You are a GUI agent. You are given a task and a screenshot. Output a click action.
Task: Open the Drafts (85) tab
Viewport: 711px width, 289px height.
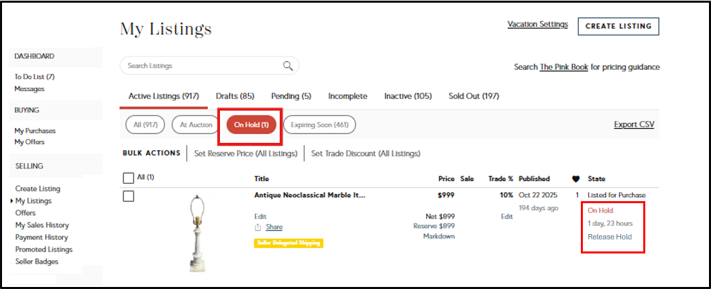click(235, 96)
